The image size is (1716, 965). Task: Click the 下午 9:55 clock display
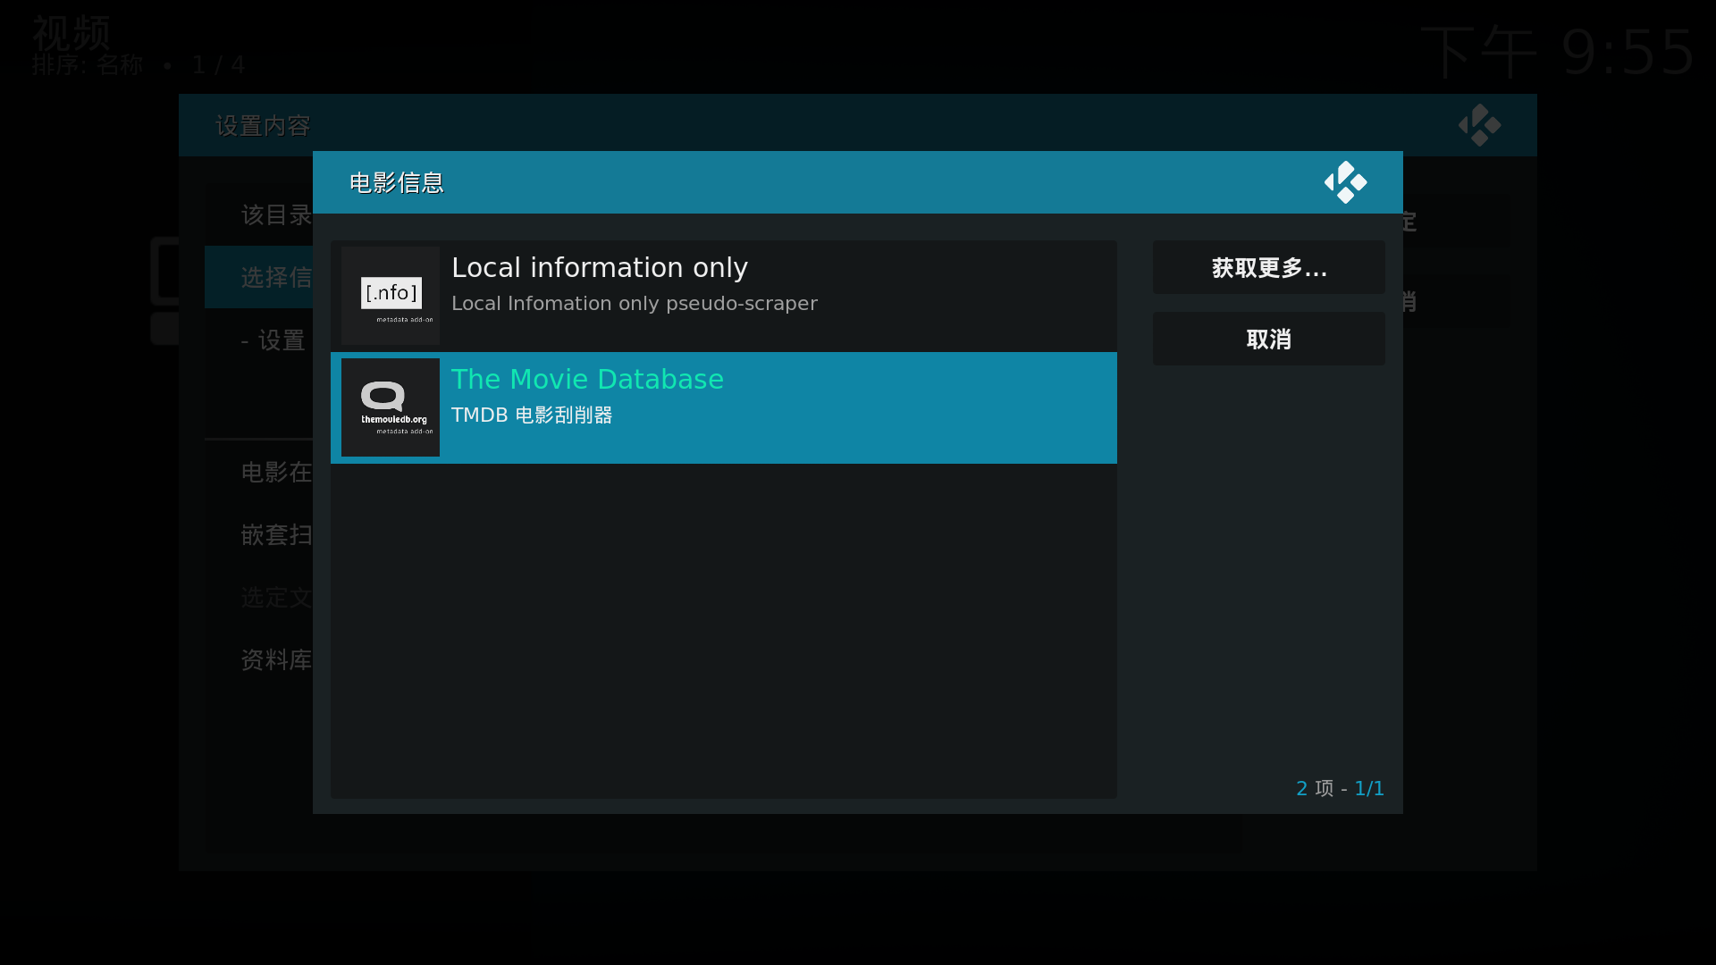click(x=1556, y=52)
